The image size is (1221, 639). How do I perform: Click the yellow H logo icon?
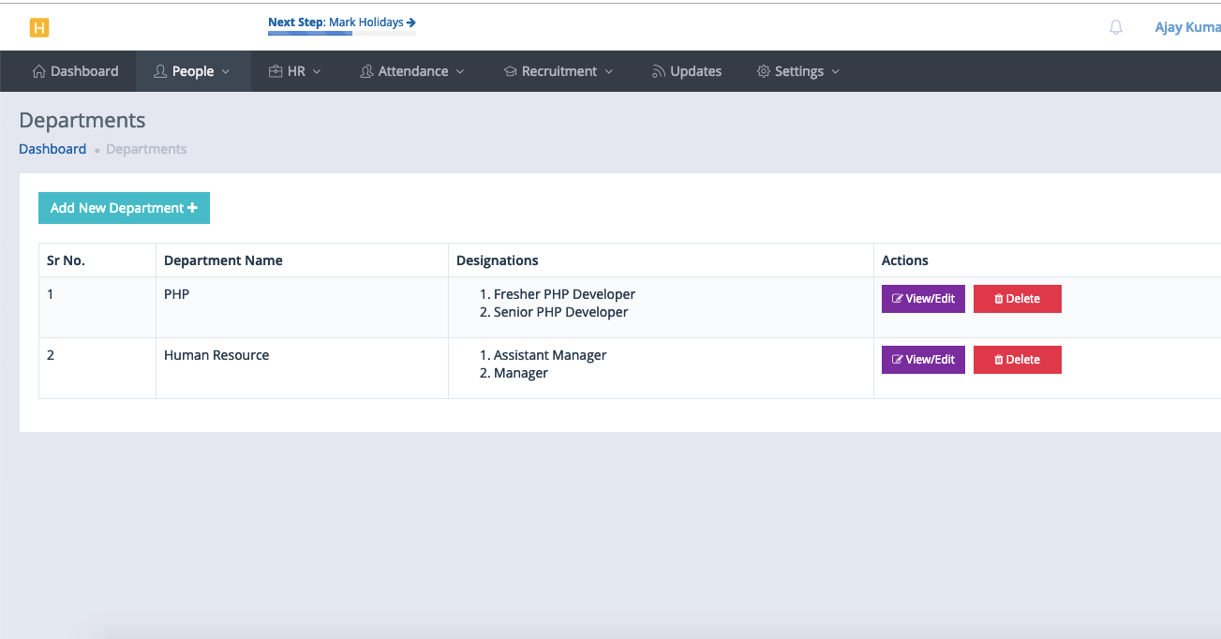pyautogui.click(x=39, y=28)
